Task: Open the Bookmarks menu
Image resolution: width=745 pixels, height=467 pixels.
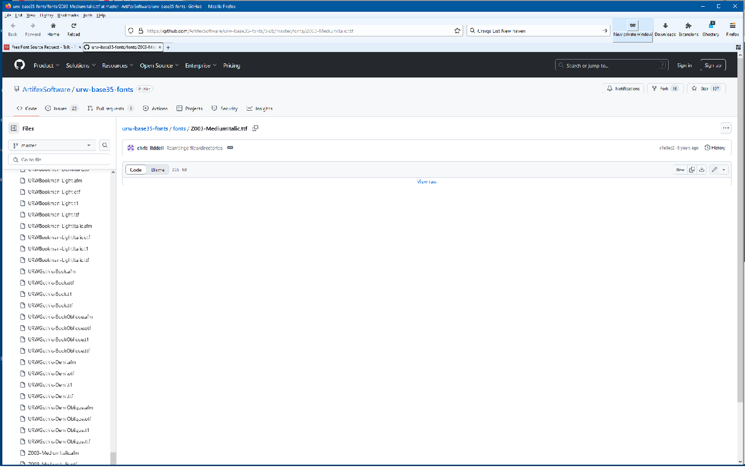Action: click(68, 16)
